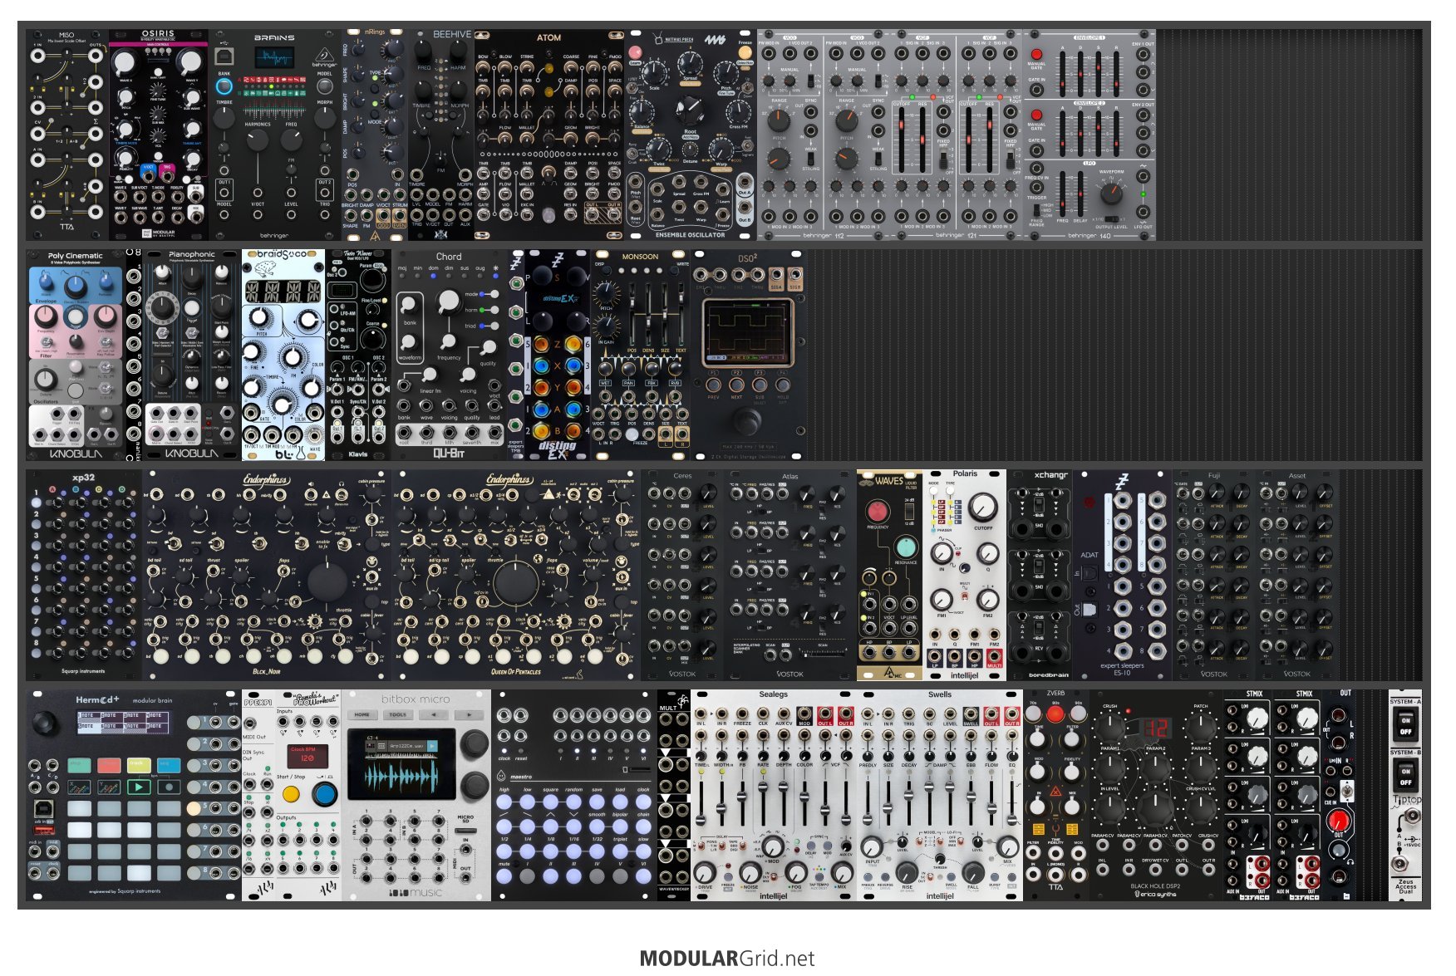Click the CUTOFF knob on Polaris

click(x=982, y=506)
